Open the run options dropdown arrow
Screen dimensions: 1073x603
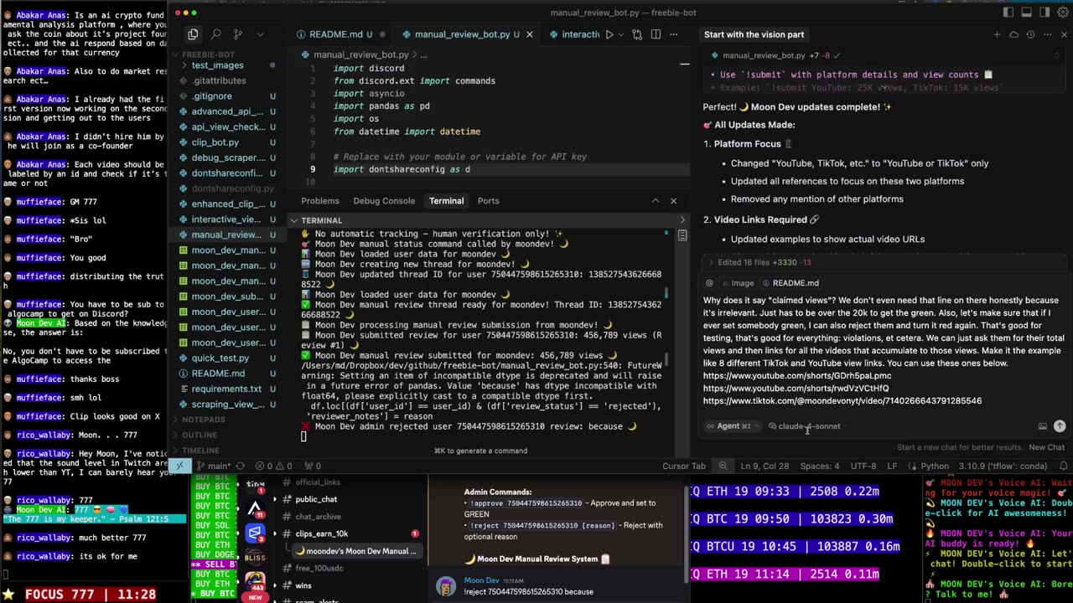622,34
